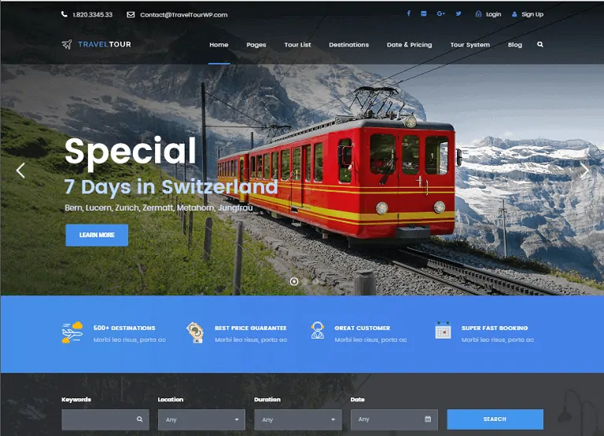Viewport: 604px width, 436px height.
Task: Click the BEST PRICE GUARANTEE heading
Action: pos(251,328)
